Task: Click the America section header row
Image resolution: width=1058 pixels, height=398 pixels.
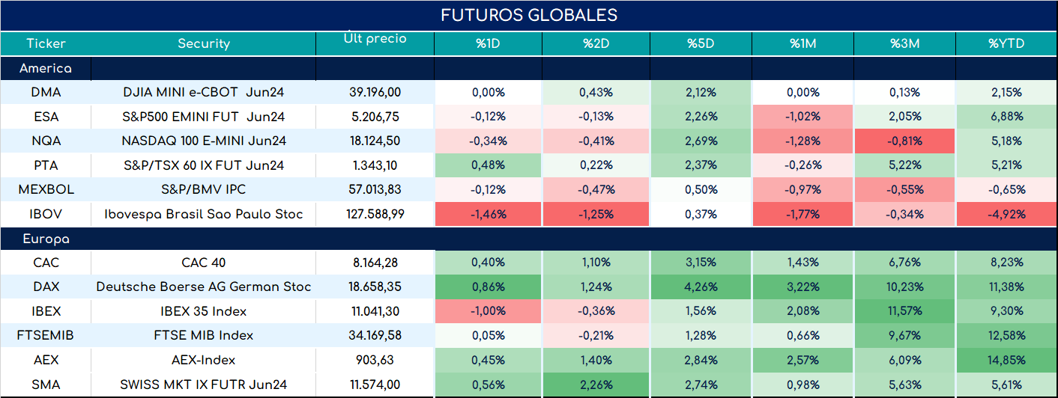Action: pyautogui.click(x=529, y=68)
